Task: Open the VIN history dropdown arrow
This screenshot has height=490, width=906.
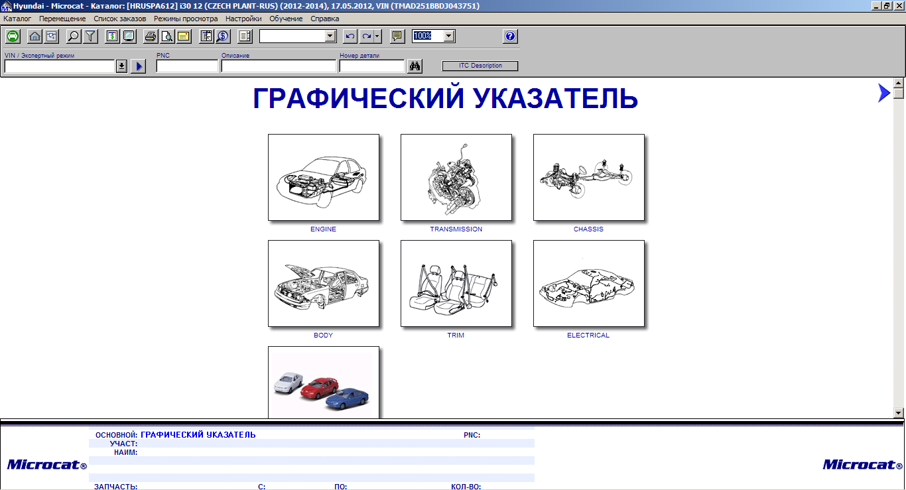Action: click(x=121, y=66)
